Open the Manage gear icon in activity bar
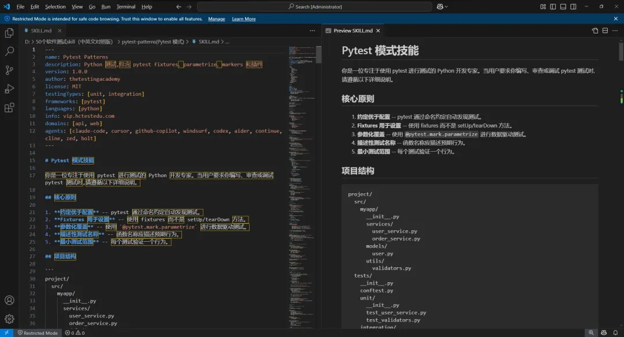 9,319
